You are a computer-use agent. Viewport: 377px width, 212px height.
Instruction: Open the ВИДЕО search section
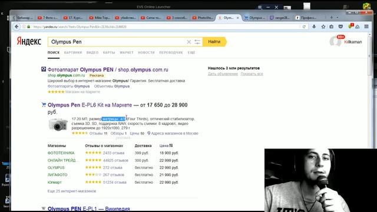click(x=92, y=52)
